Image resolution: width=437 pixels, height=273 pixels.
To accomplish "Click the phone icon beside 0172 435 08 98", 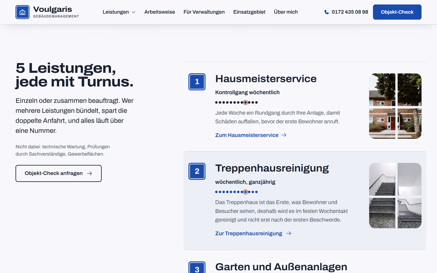I will click(327, 12).
